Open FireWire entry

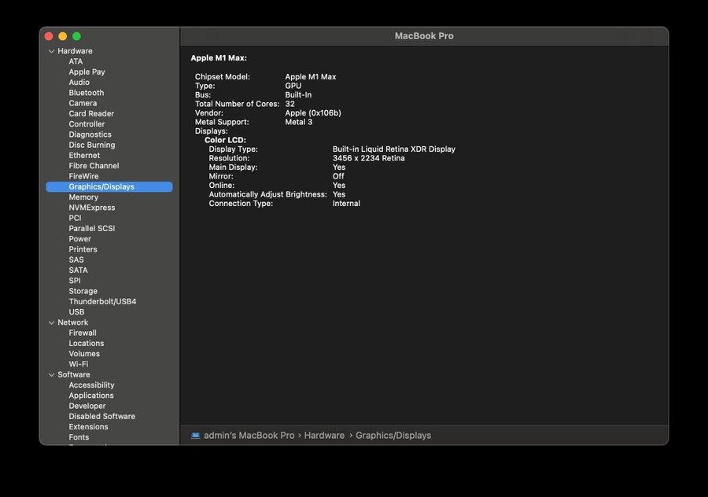click(83, 176)
